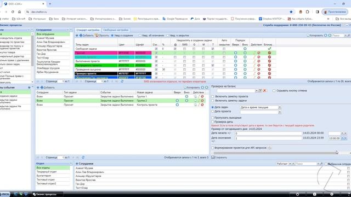Open the 'Дата и время текущие' dropdown
Image resolution: width=351 pixels, height=197 pixels.
point(280,107)
